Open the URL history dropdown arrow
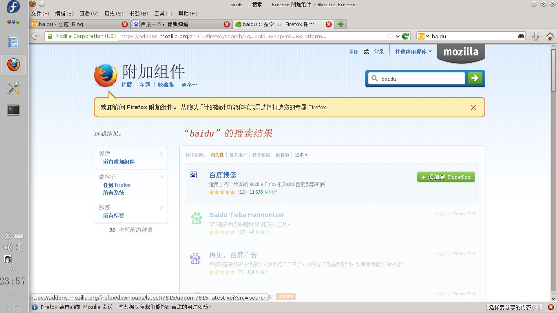557x313 pixels. [398, 36]
